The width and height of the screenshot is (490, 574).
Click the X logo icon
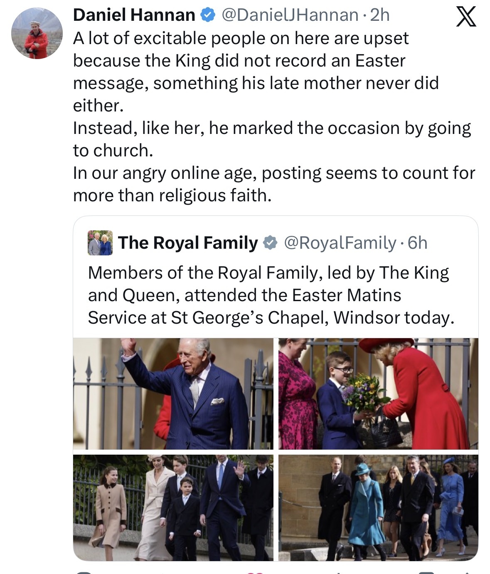coord(466,17)
